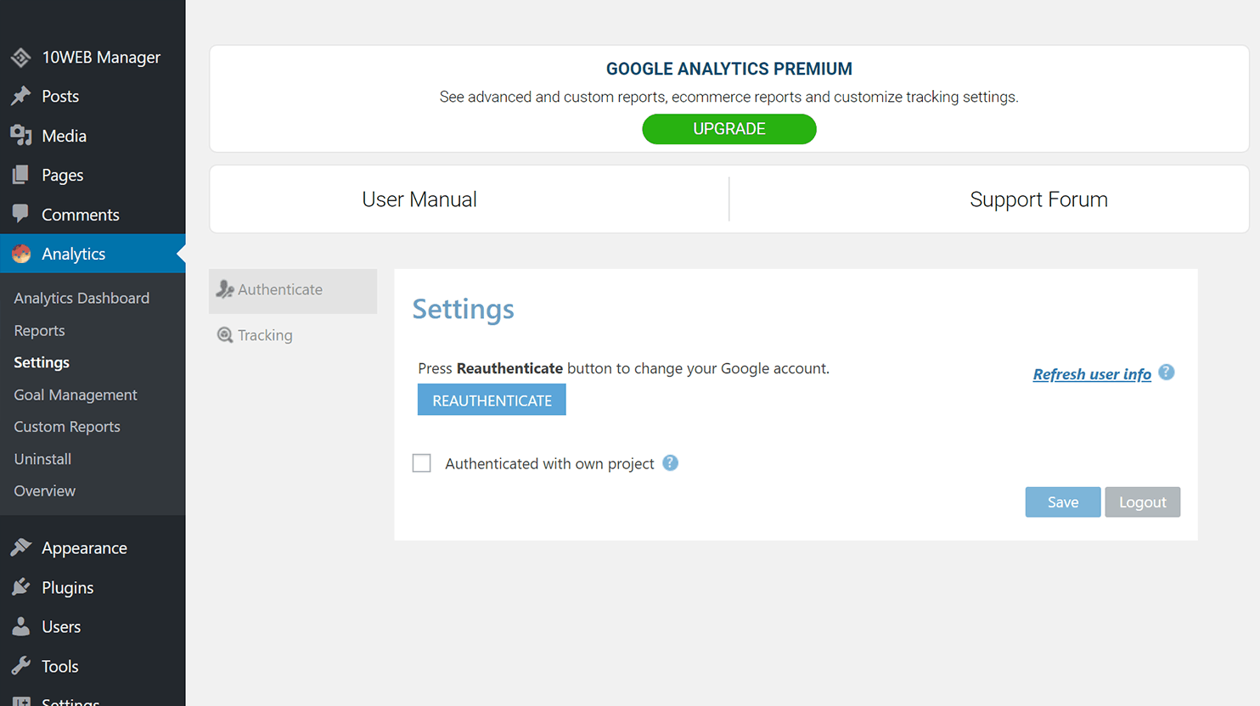The width and height of the screenshot is (1260, 706).
Task: Click the green UPGRADE button
Action: (729, 129)
